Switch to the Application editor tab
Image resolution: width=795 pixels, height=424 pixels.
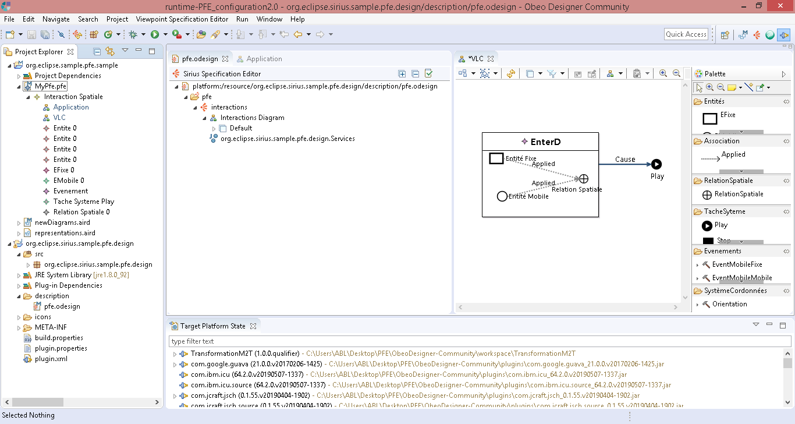click(x=259, y=59)
